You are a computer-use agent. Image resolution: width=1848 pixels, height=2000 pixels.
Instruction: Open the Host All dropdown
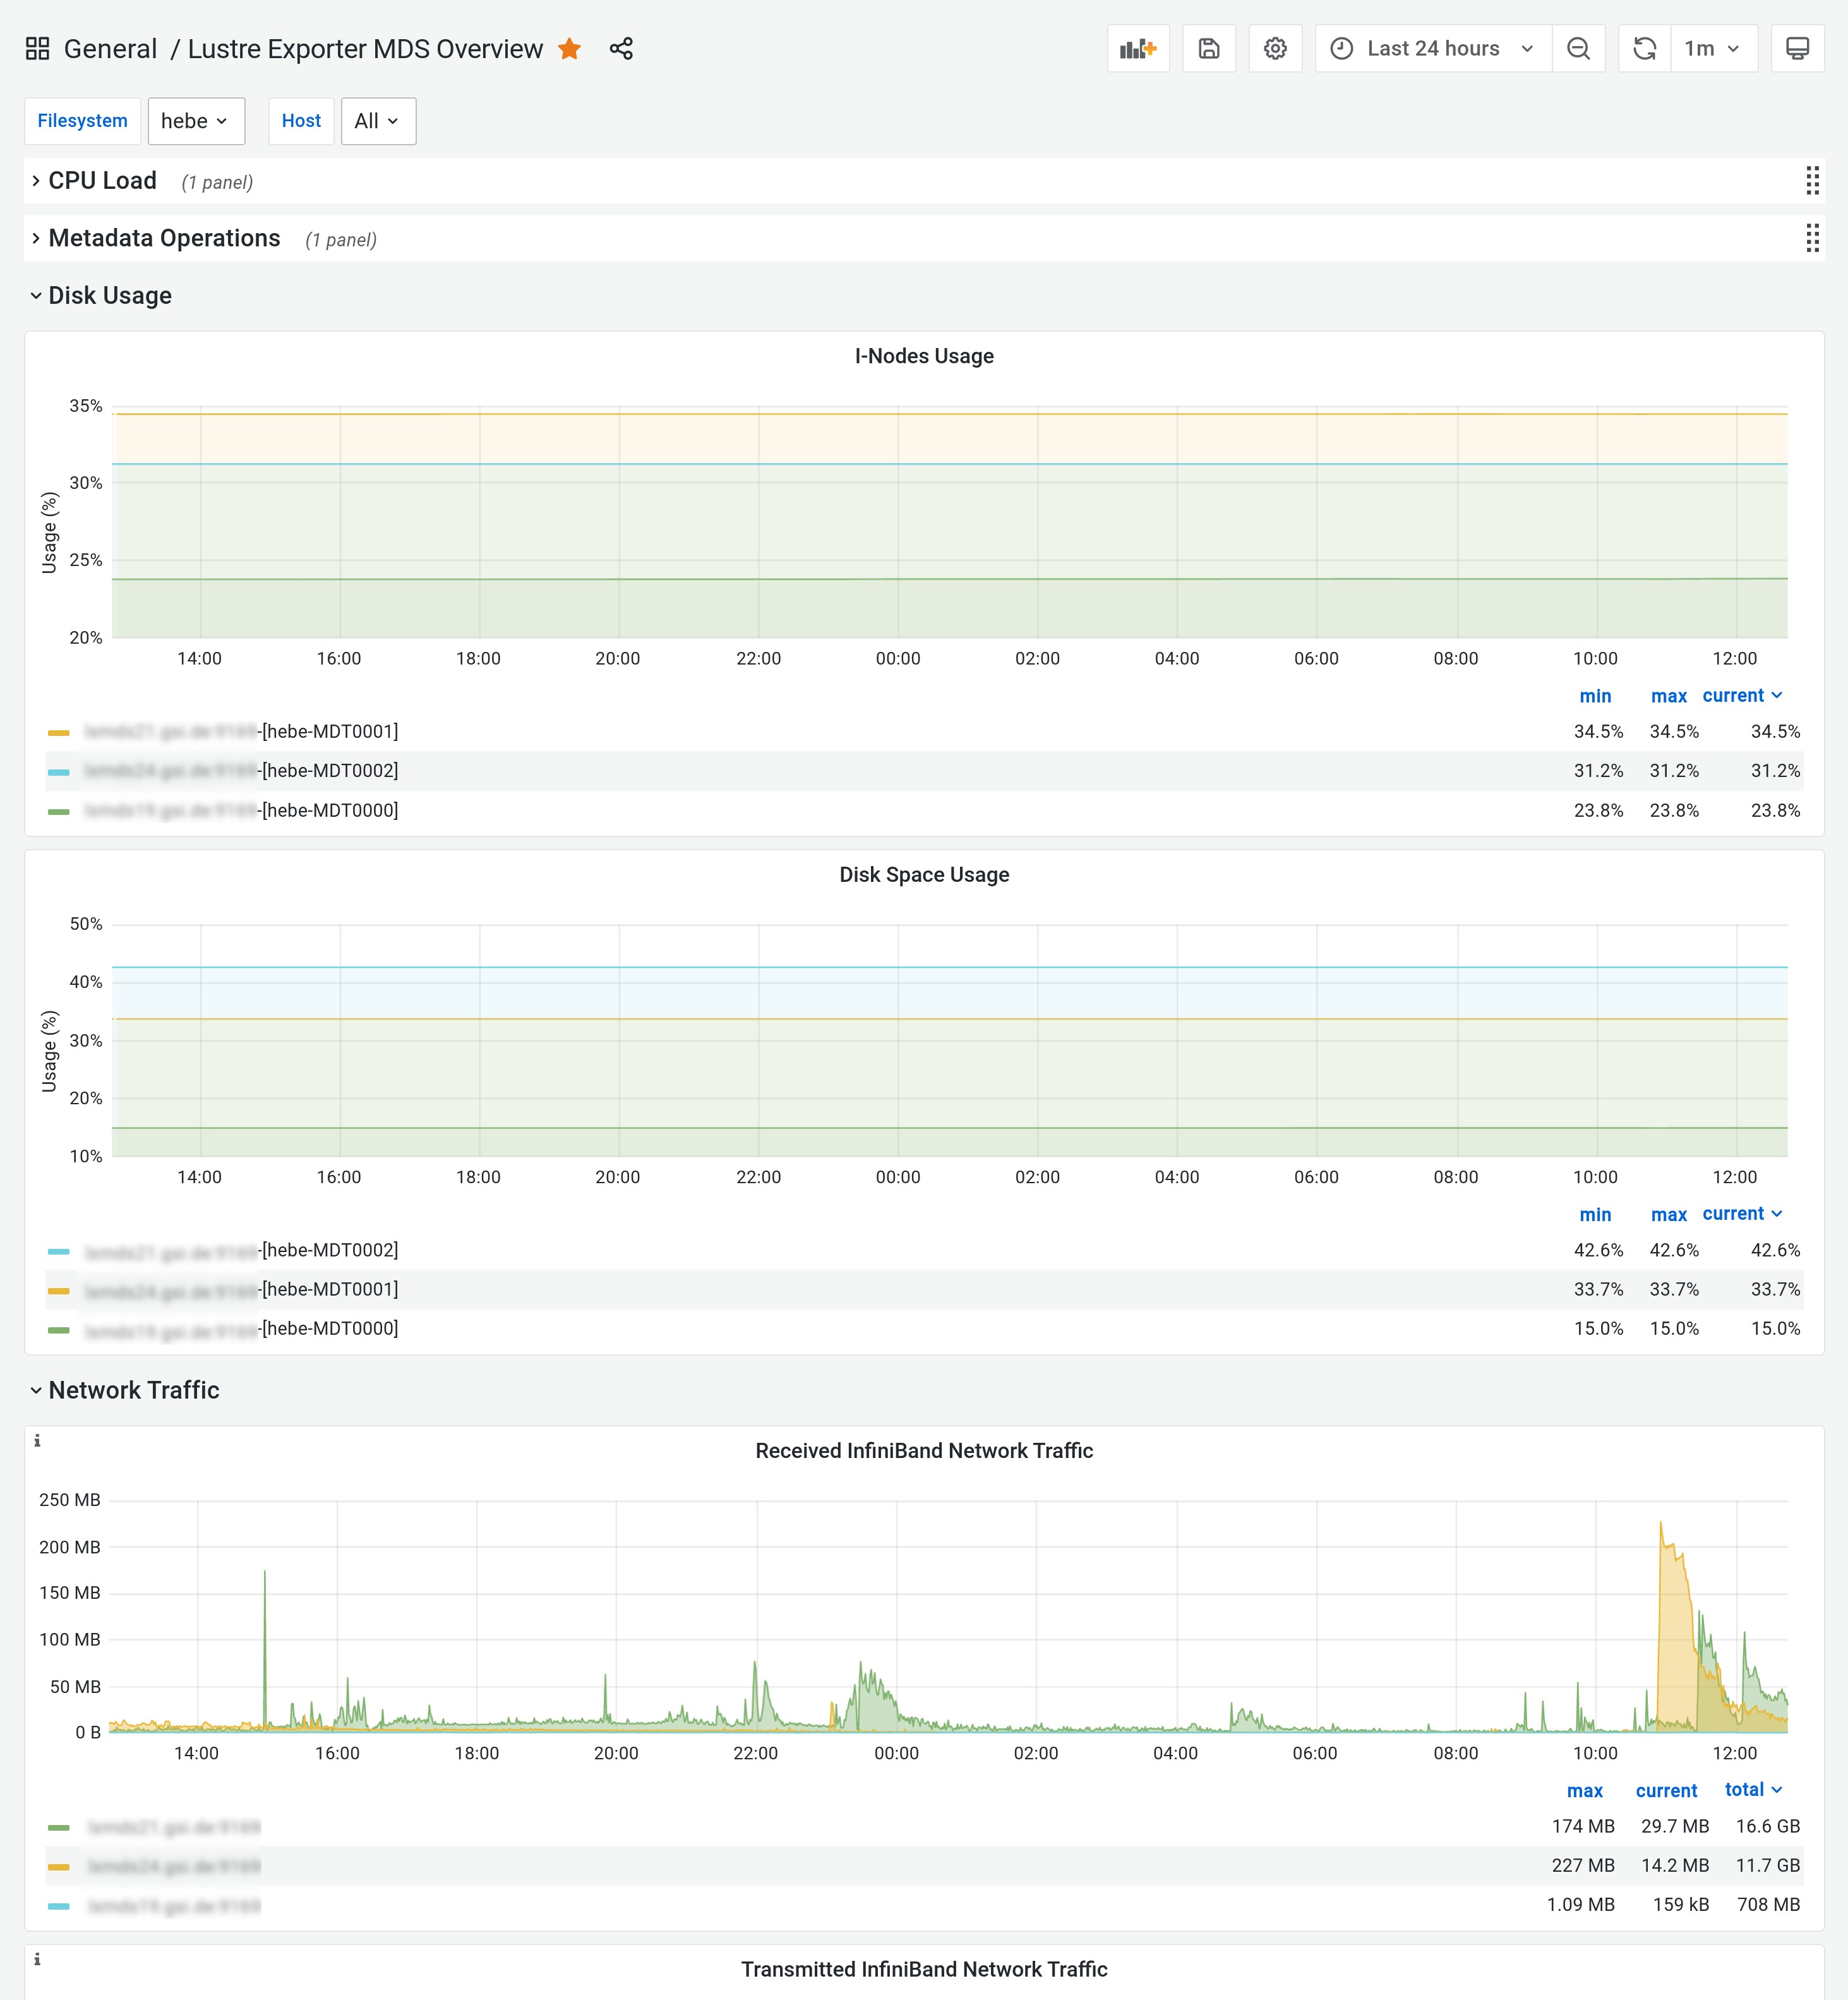(377, 121)
